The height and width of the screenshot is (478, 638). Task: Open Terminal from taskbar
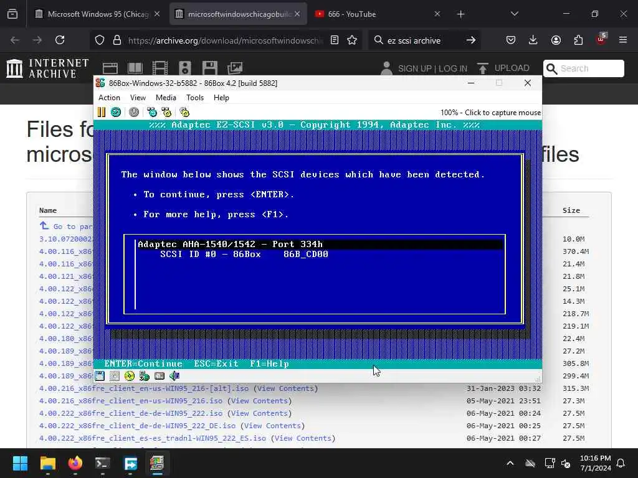tap(103, 463)
